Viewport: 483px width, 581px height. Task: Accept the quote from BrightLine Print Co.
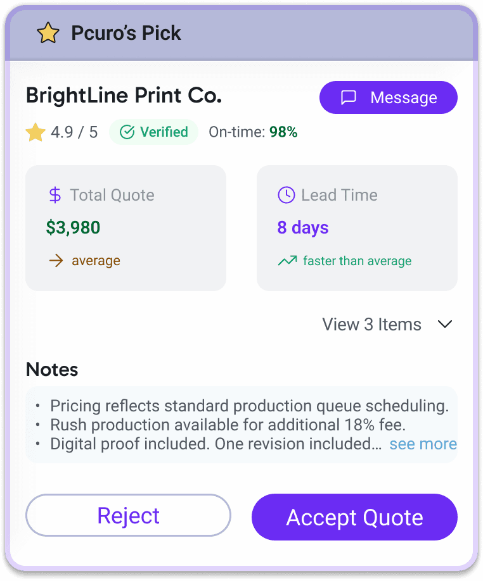pyautogui.click(x=354, y=517)
